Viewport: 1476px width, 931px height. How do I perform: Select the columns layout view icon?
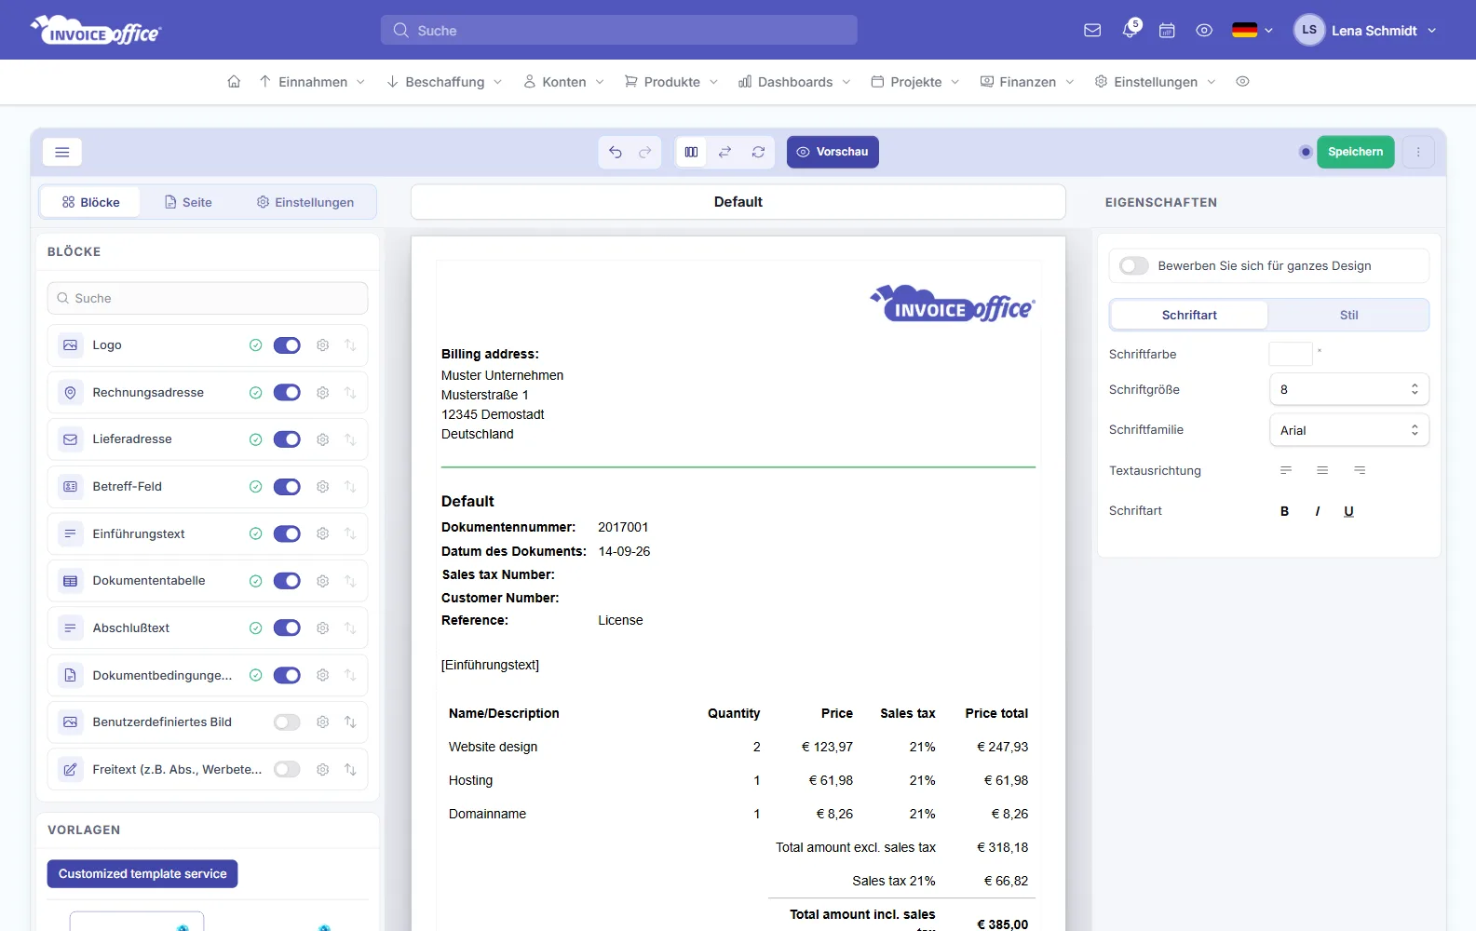click(x=691, y=152)
